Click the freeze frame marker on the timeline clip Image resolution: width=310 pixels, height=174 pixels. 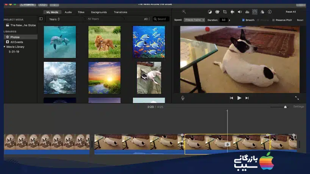[227, 144]
